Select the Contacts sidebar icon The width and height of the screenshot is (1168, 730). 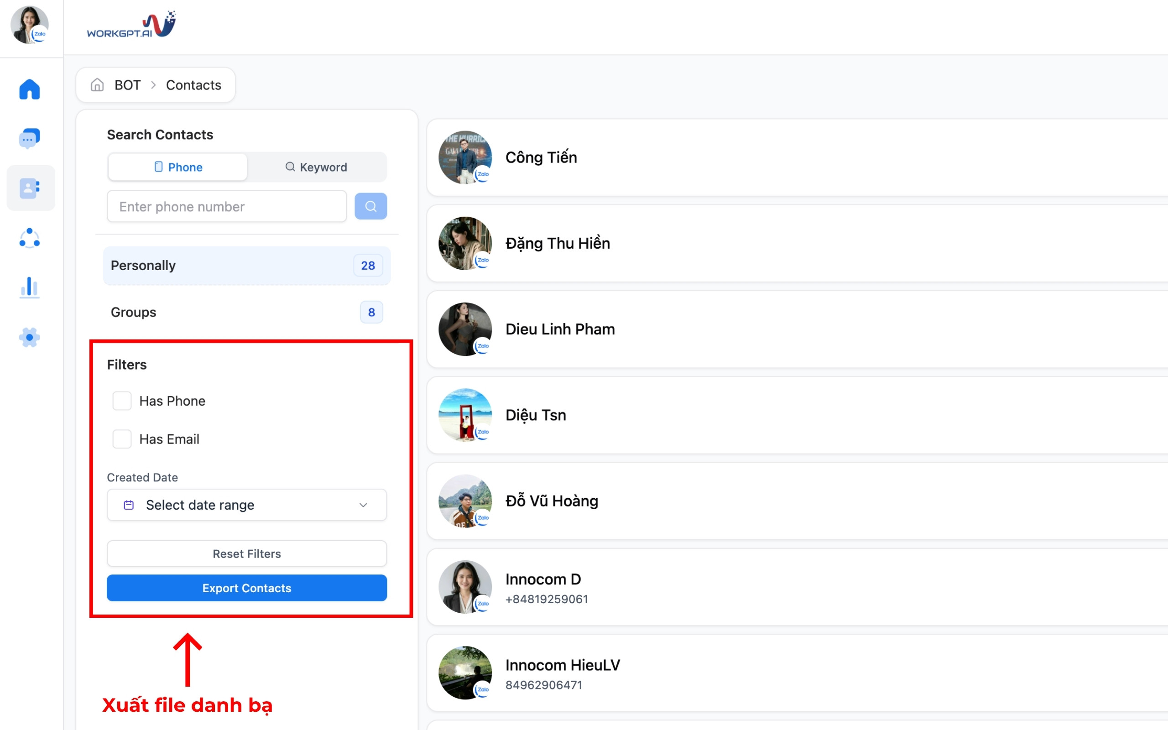tap(30, 188)
